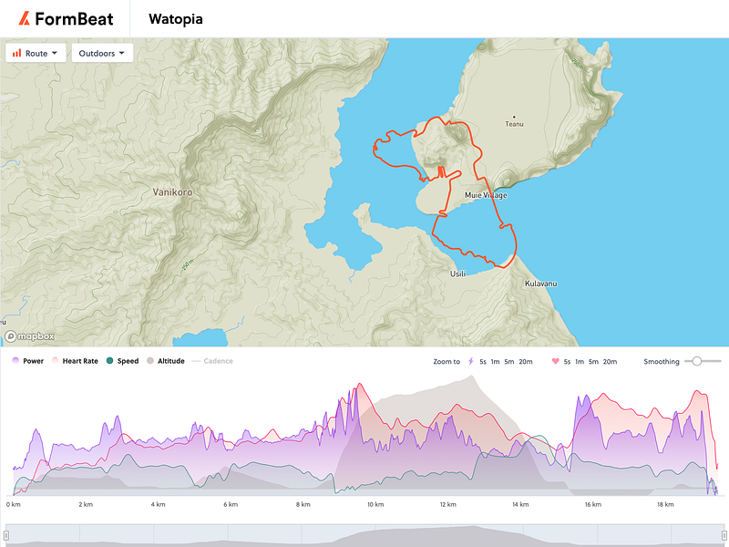This screenshot has height=547, width=729.
Task: Zoom to best 1m power
Action: (495, 361)
